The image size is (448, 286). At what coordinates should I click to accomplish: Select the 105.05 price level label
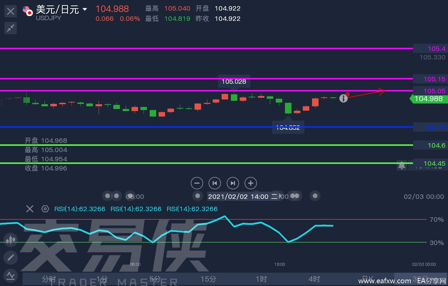(x=430, y=91)
